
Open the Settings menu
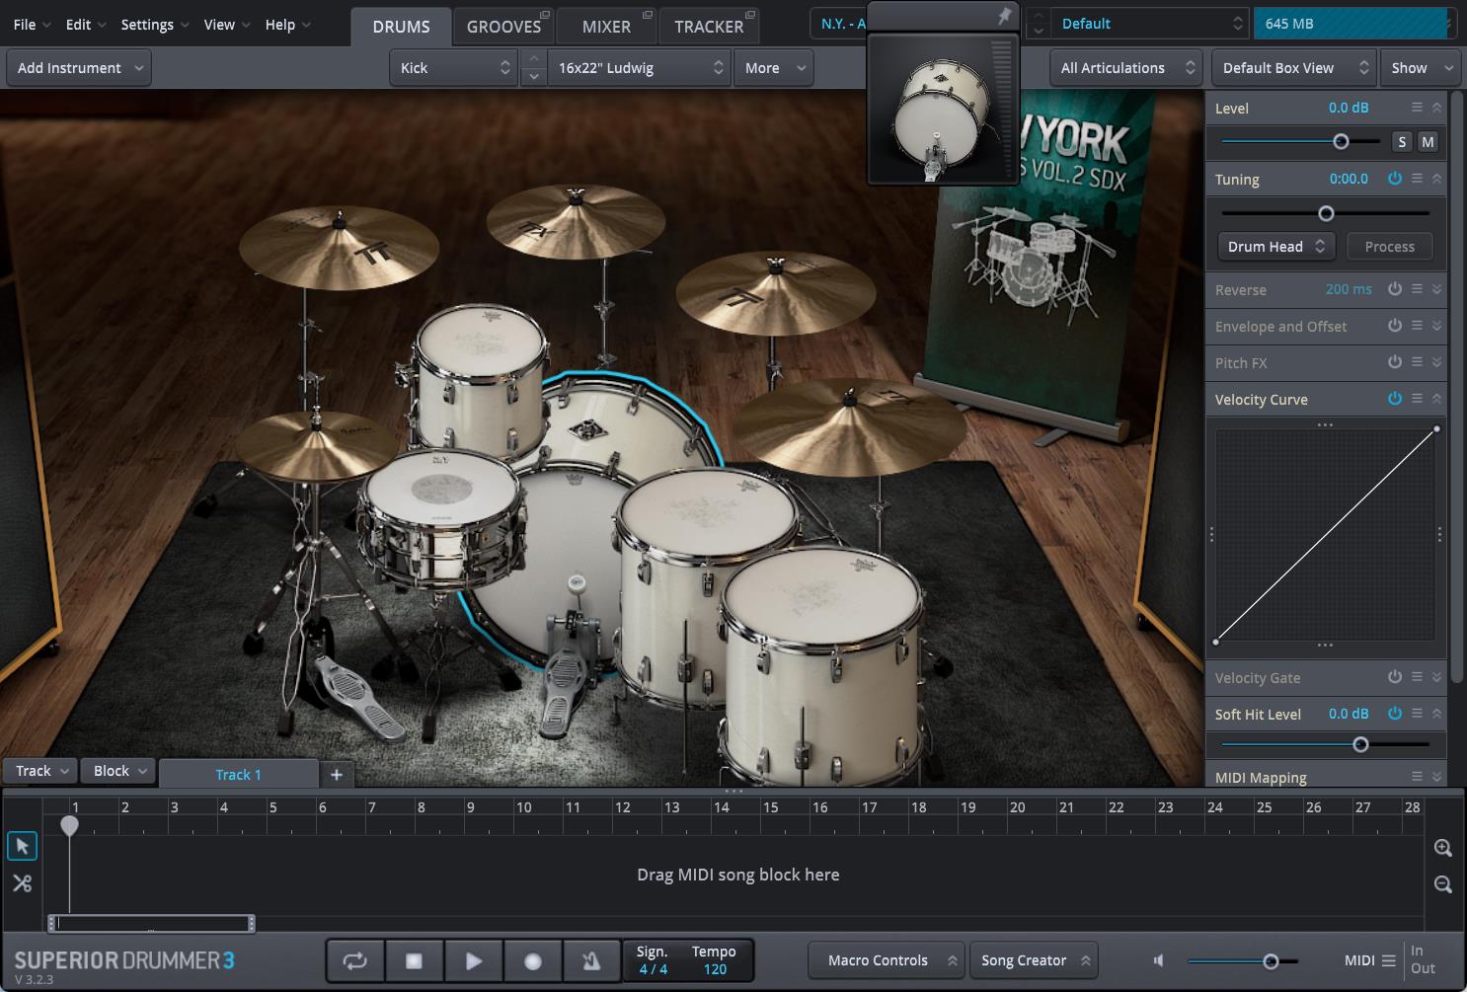pos(155,25)
